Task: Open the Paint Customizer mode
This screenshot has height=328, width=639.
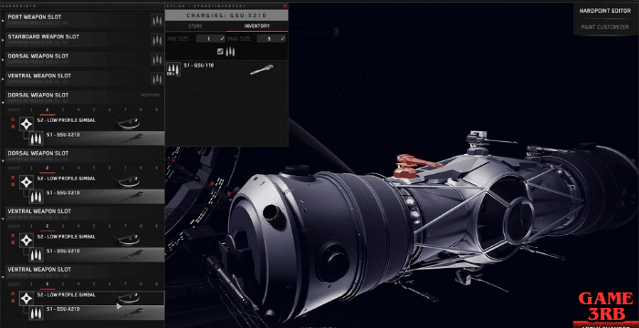Action: [x=605, y=27]
